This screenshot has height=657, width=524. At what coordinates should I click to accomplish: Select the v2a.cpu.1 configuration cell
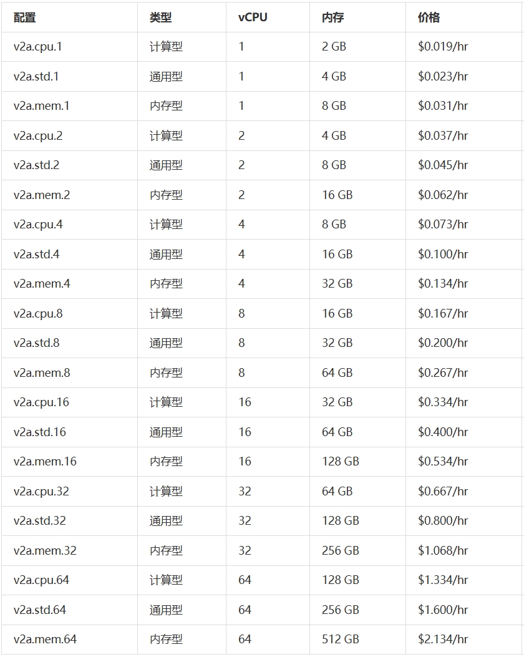[38, 47]
